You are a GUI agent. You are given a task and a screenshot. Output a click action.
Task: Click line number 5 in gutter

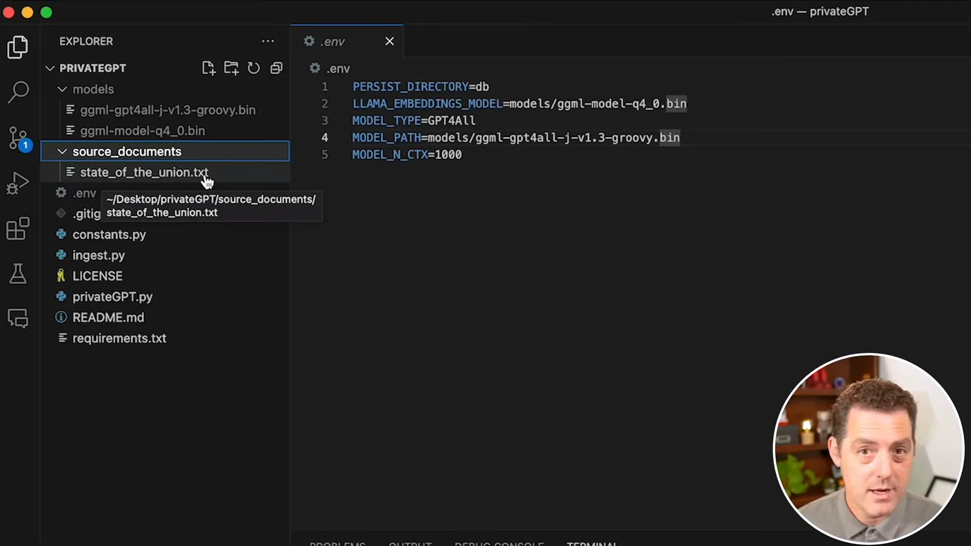(x=325, y=155)
